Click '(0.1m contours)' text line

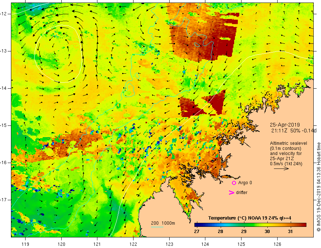(285, 148)
